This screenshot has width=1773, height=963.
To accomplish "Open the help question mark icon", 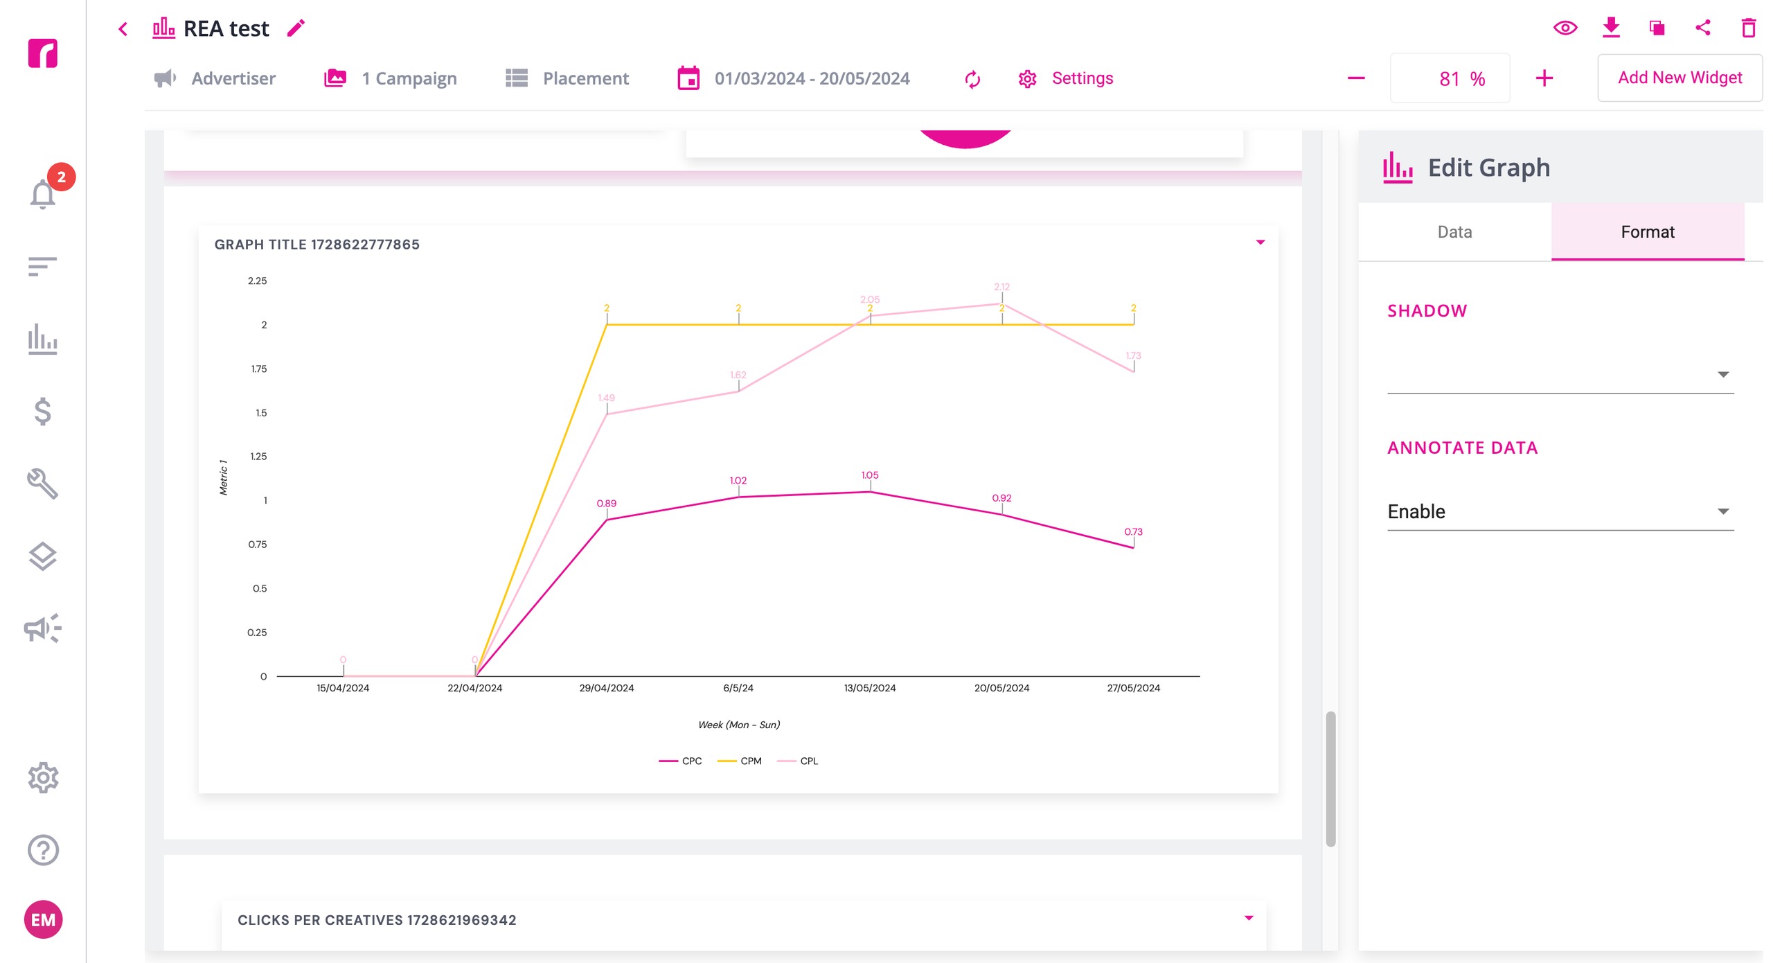I will (43, 850).
